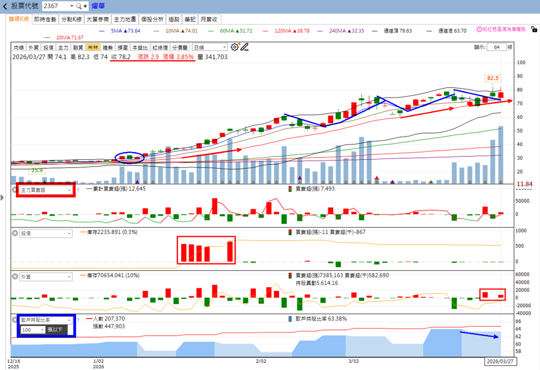540x370 pixels.
Task: Expand the 主力買賣超 indicator dropdown
Action: point(45,190)
